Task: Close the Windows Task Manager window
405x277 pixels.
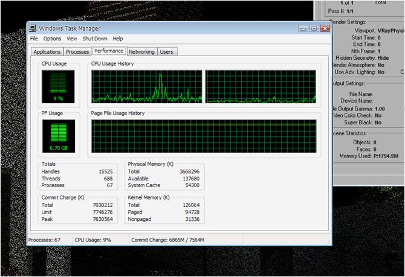Action: tap(325, 28)
